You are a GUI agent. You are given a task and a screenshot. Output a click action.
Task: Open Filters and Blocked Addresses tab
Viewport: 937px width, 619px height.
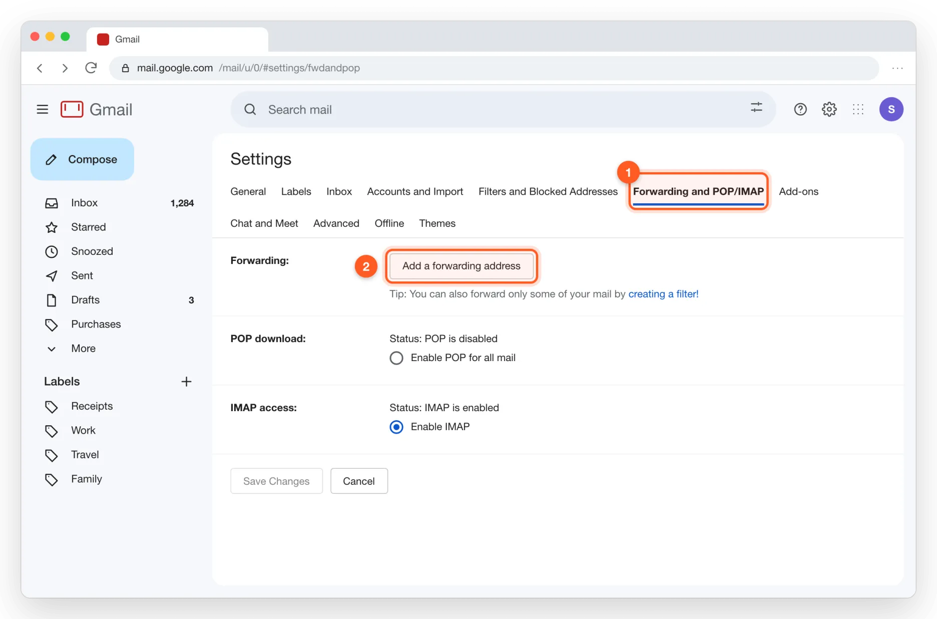pyautogui.click(x=548, y=191)
